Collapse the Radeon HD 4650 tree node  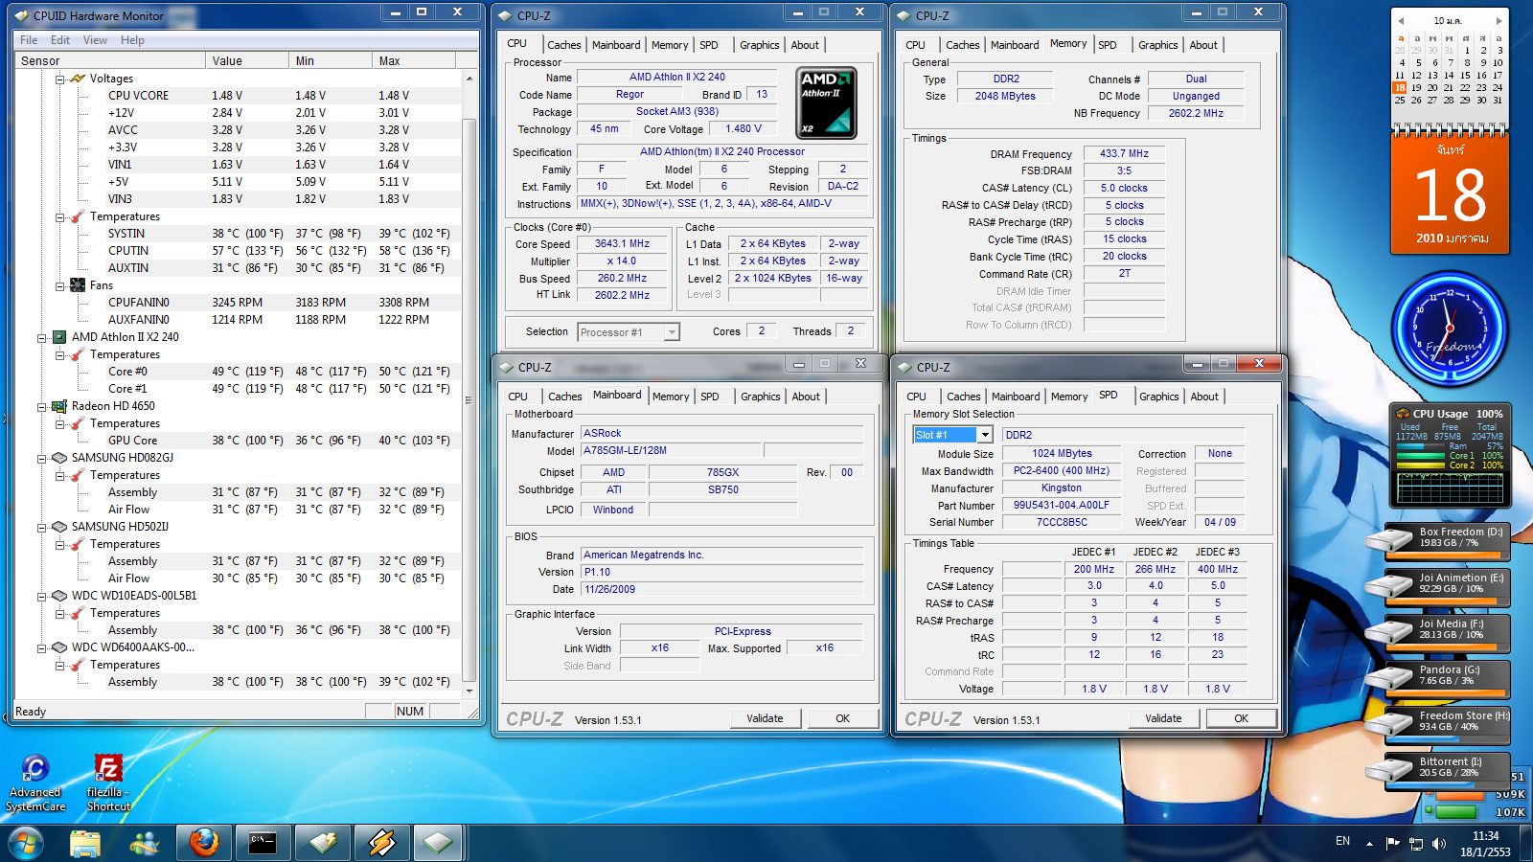pos(42,406)
